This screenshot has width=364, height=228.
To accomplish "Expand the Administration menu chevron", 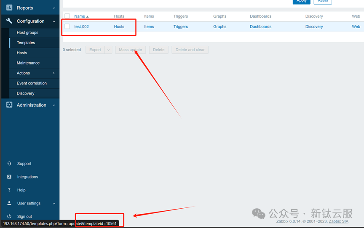I will pyautogui.click(x=54, y=105).
